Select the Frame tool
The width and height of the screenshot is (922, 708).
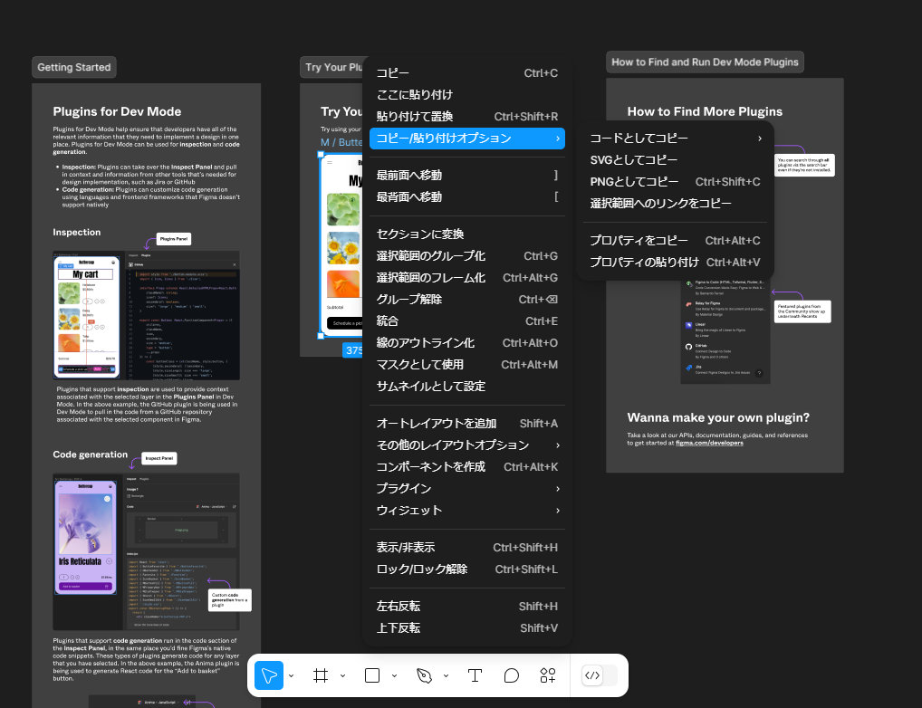click(x=321, y=675)
